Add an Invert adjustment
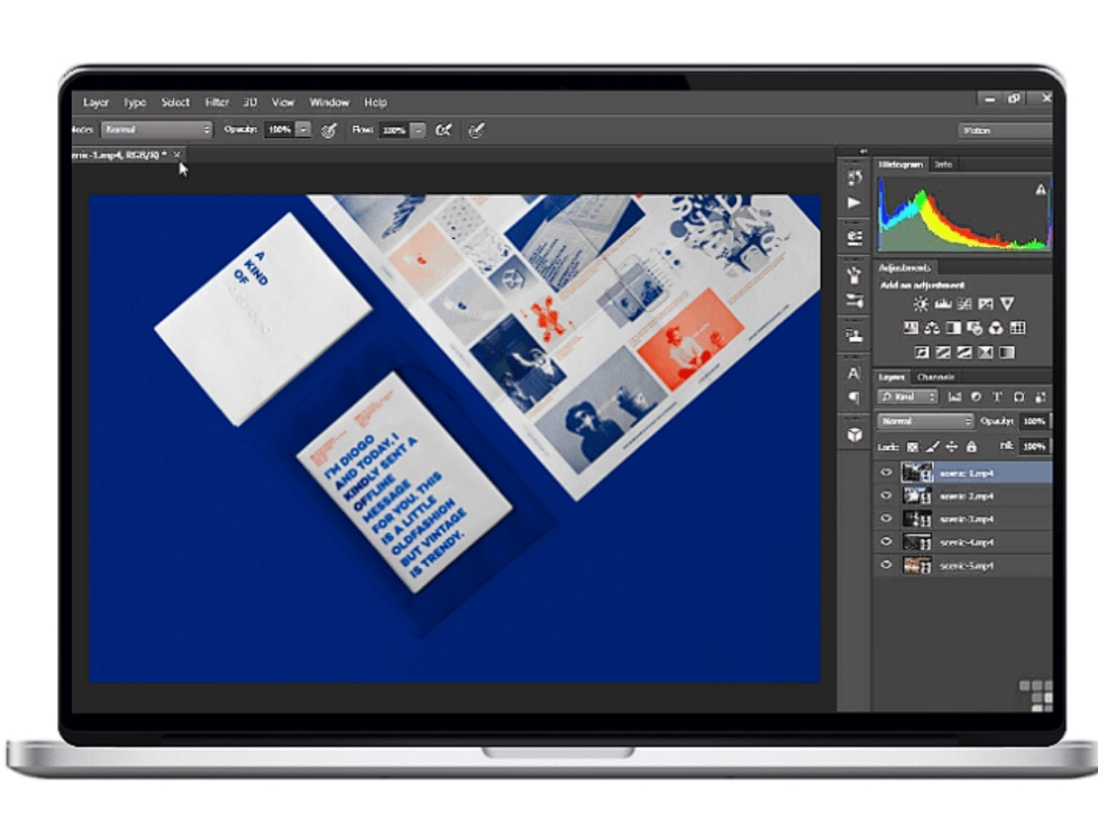 point(921,352)
